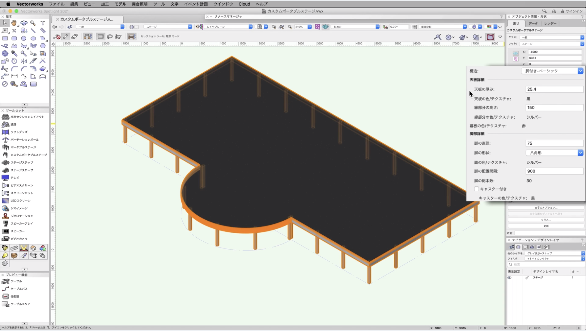Choose the Lasso selection mode
This screenshot has height=332, width=586.
110,36
